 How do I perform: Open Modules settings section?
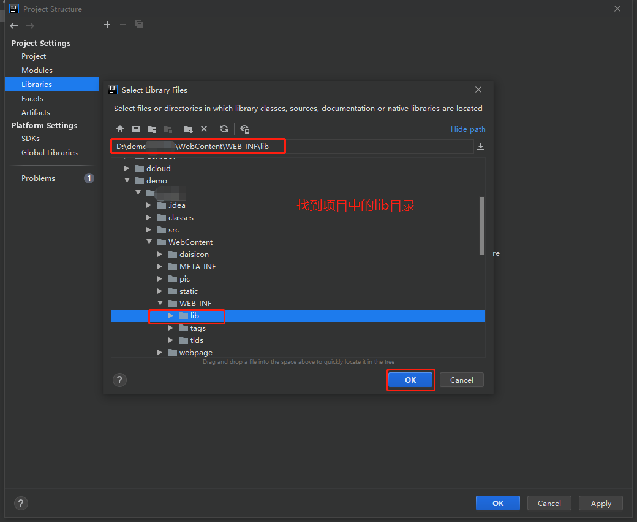click(37, 71)
